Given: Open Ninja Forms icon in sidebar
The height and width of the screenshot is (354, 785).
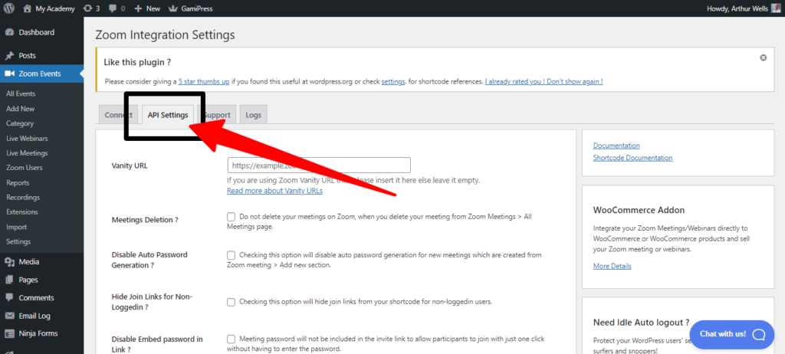Looking at the screenshot, I should [x=9, y=333].
